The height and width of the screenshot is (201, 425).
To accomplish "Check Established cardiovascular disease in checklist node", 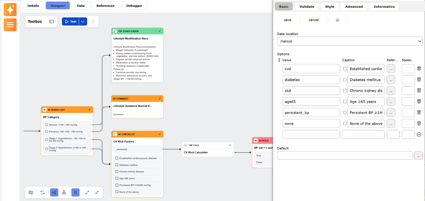I will point(117,158).
